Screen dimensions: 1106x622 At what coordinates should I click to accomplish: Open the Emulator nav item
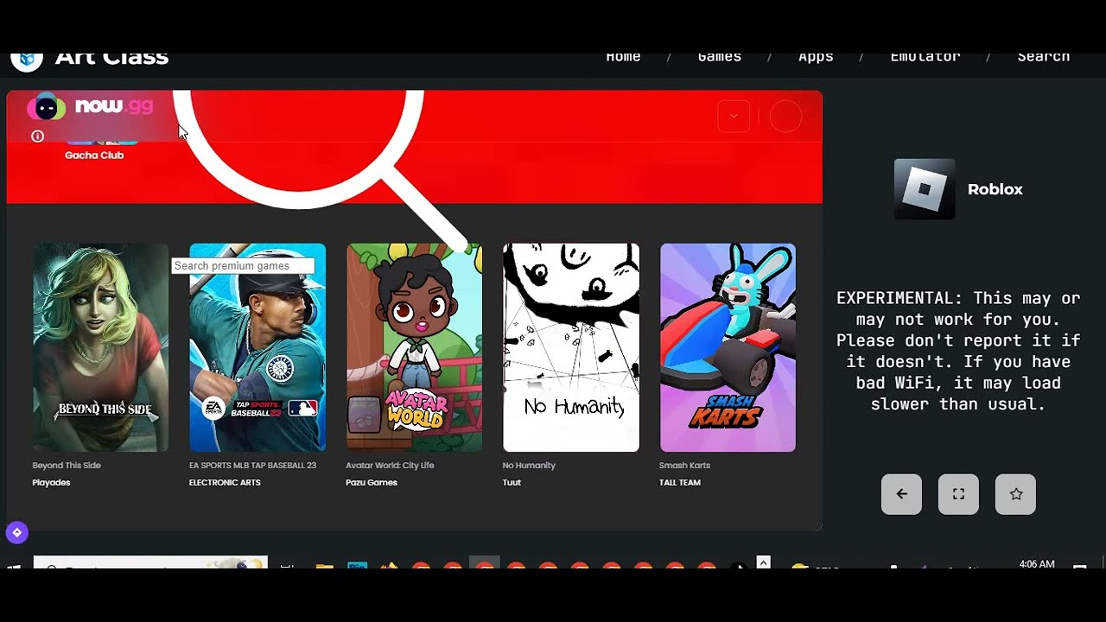coord(925,58)
